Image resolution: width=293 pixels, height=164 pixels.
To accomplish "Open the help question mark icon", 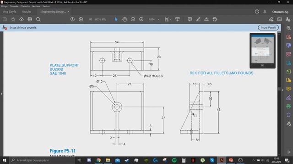I will (257, 11).
